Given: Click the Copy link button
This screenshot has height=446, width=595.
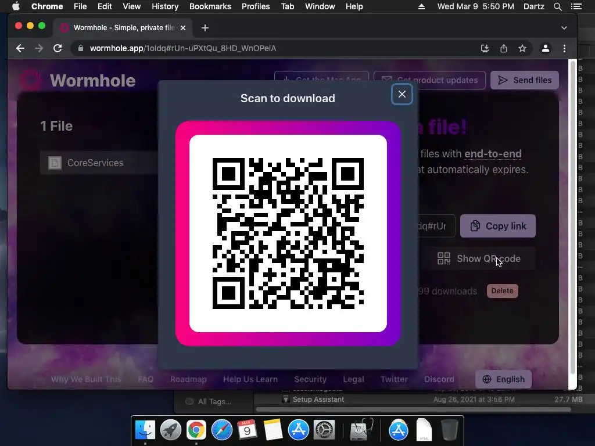Looking at the screenshot, I should 498,226.
